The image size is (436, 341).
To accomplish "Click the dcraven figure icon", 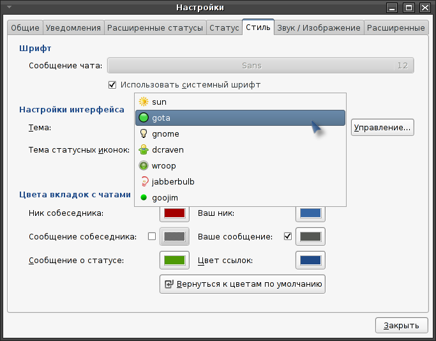I will tap(144, 149).
